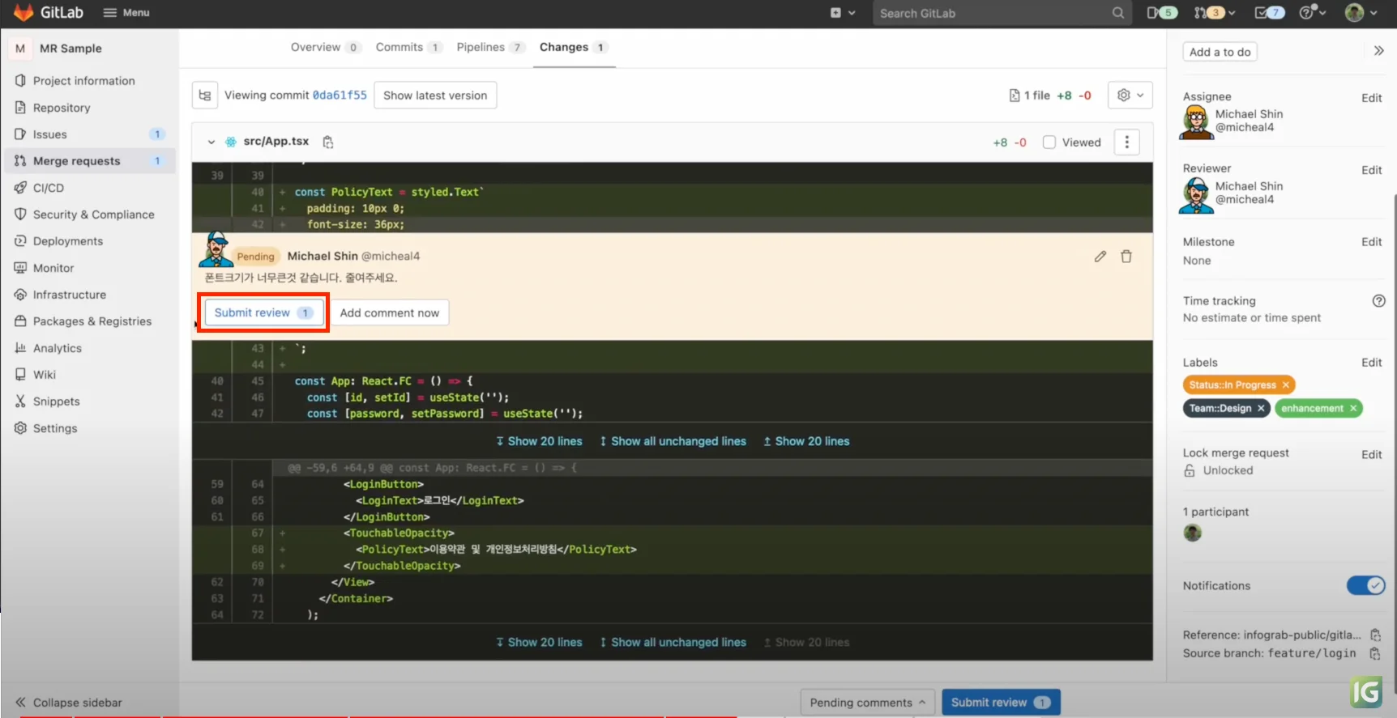Edit the pending comment with pencil icon
1397x718 pixels.
point(1100,257)
